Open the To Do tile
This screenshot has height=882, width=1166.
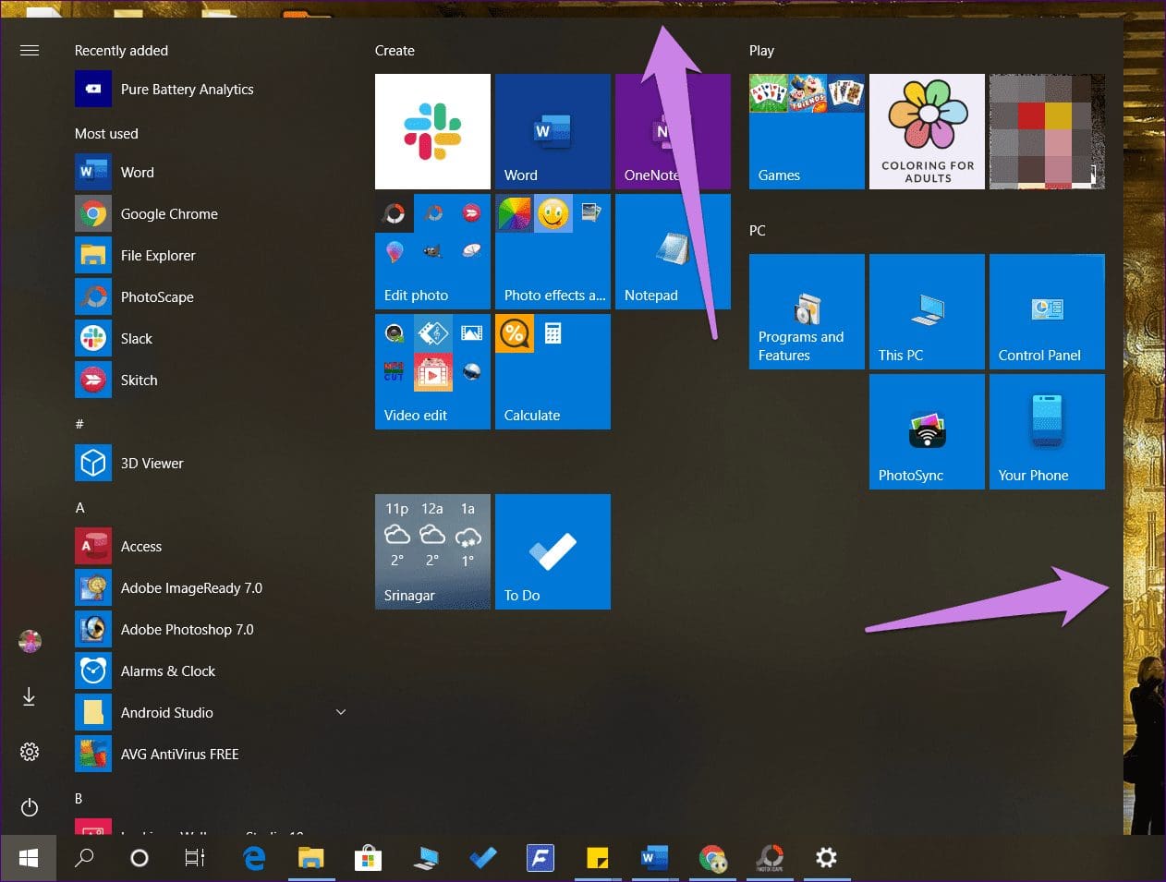click(553, 551)
